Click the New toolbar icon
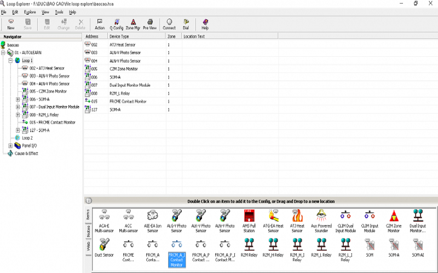Viewport: 438px width, 273px height. pos(11,24)
